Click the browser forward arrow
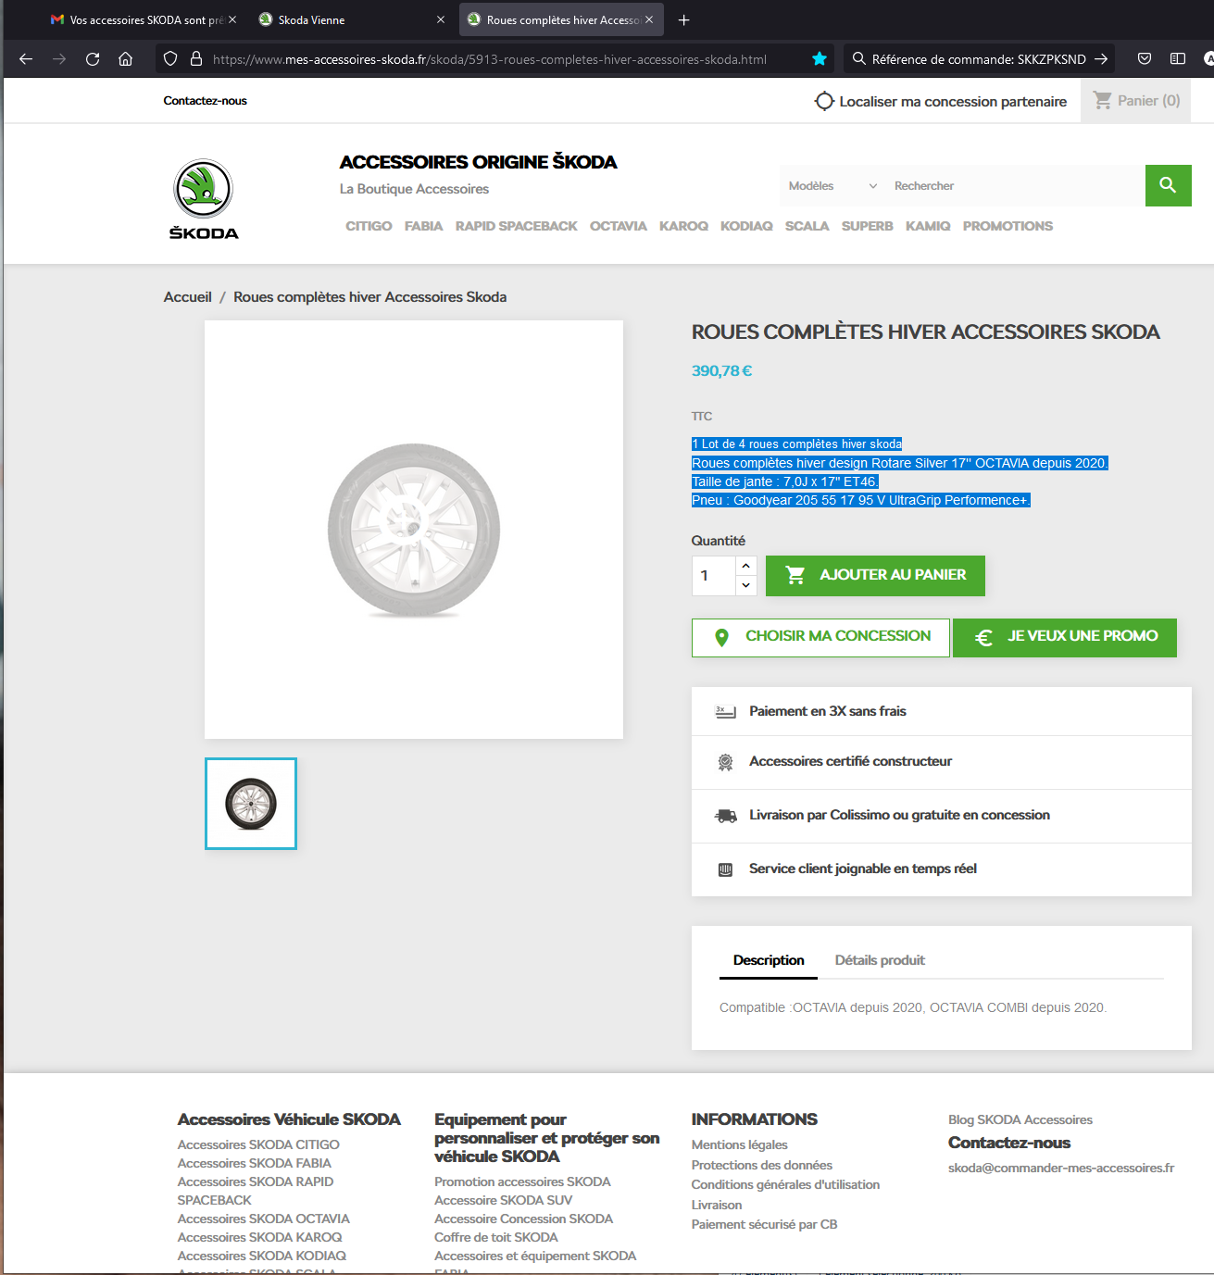This screenshot has height=1275, width=1214. tap(59, 59)
